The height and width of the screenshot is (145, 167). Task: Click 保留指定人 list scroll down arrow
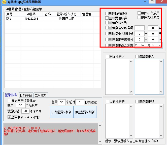[x=161, y=92]
